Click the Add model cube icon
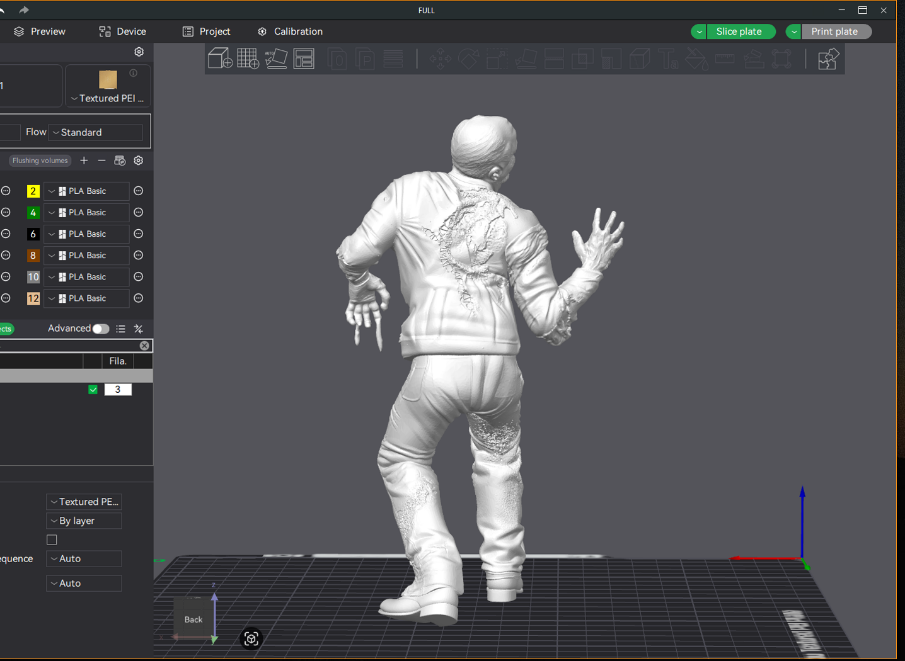Screen dimensions: 905x661 220,59
